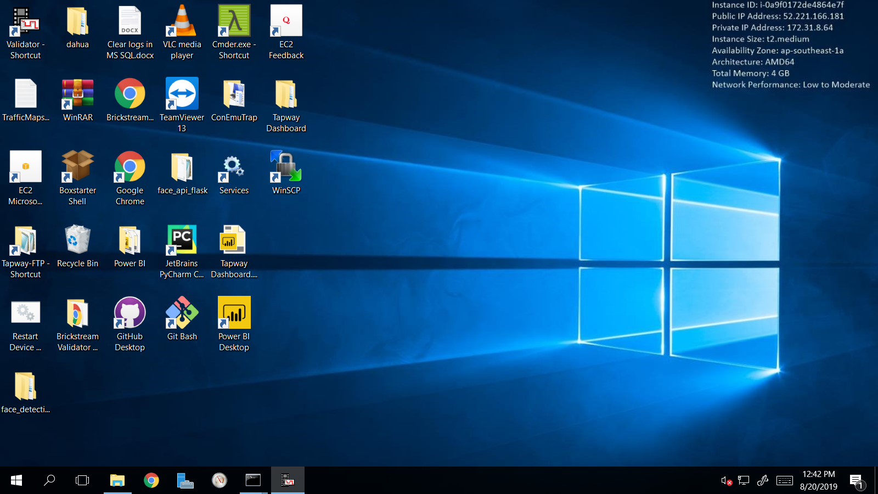This screenshot has height=494, width=878.
Task: Select the Services shortcut with gears
Action: [234, 173]
